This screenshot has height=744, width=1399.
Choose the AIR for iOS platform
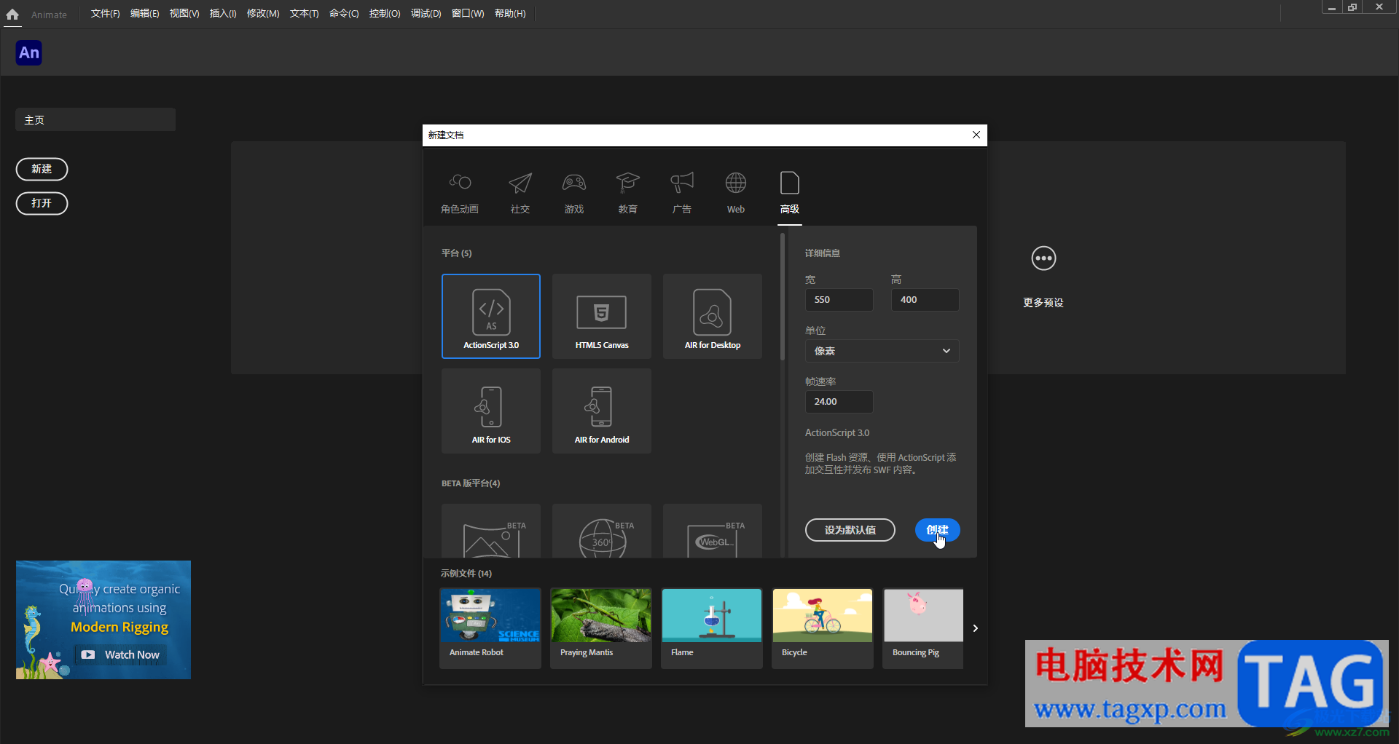pyautogui.click(x=491, y=411)
